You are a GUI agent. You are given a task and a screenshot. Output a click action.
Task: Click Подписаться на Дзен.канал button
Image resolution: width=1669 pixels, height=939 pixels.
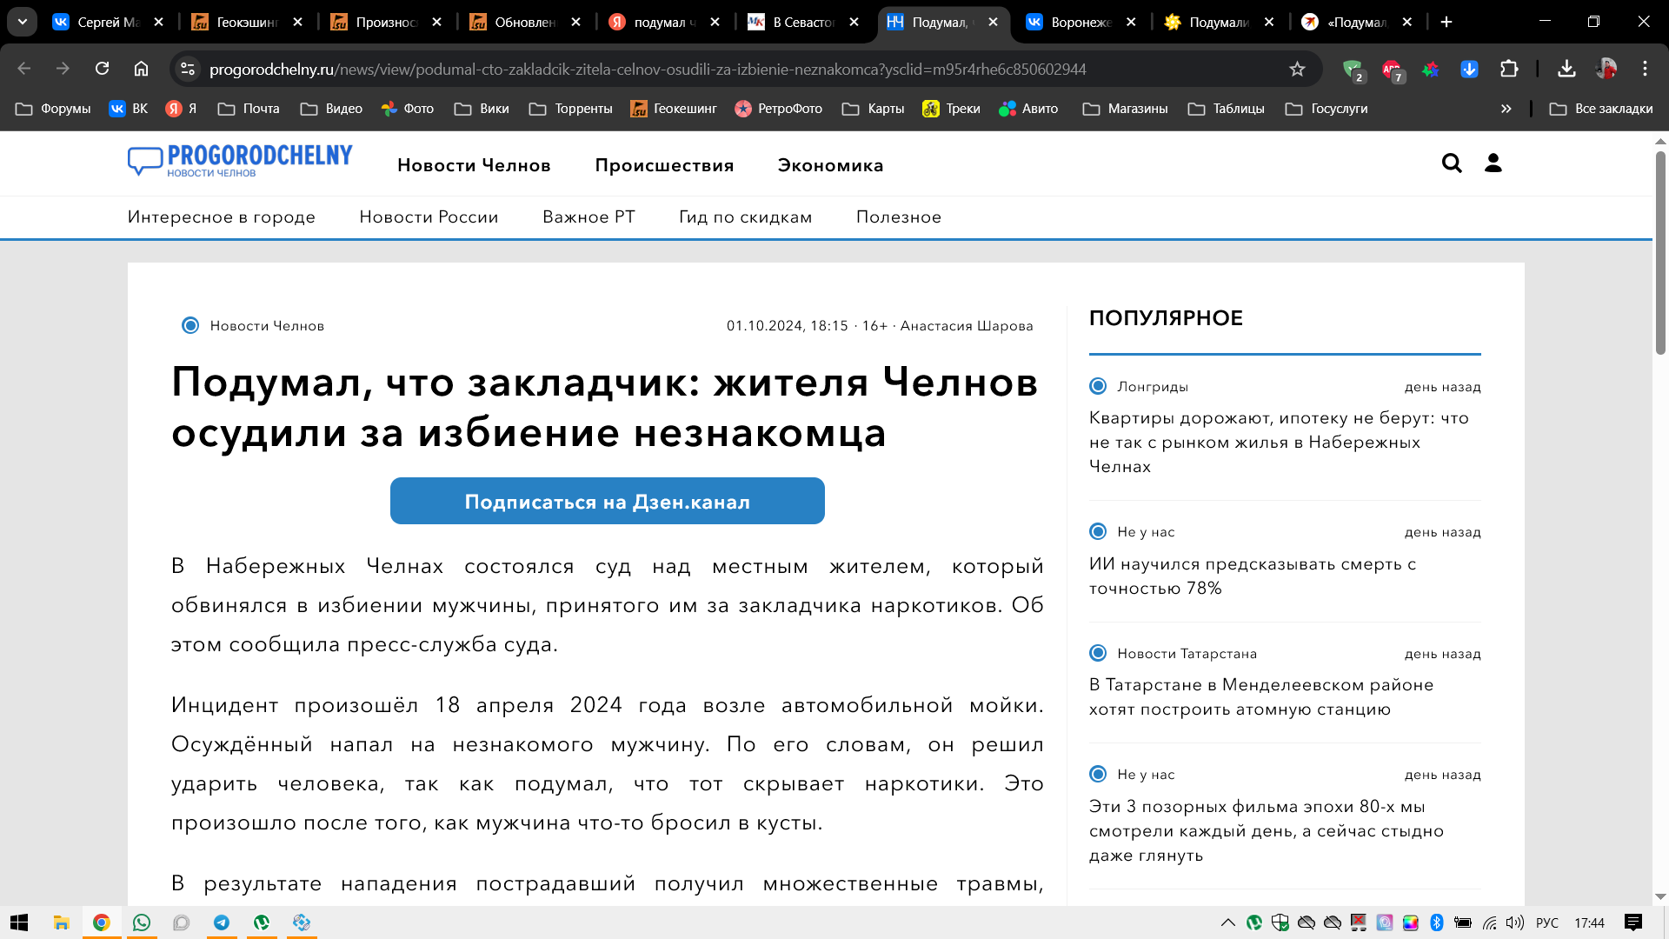[x=607, y=502]
